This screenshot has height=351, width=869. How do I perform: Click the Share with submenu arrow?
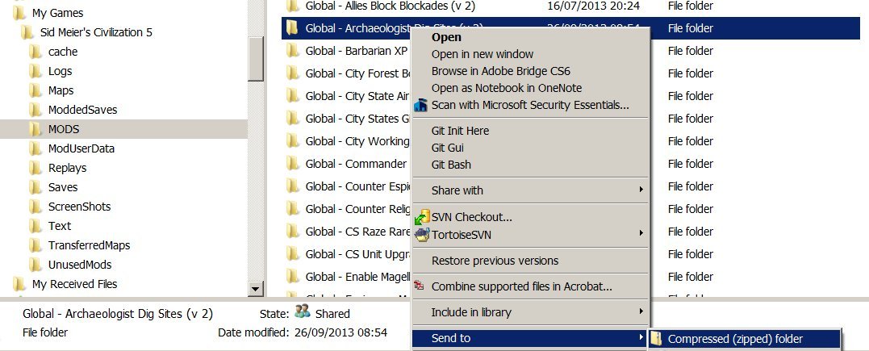pyautogui.click(x=641, y=190)
